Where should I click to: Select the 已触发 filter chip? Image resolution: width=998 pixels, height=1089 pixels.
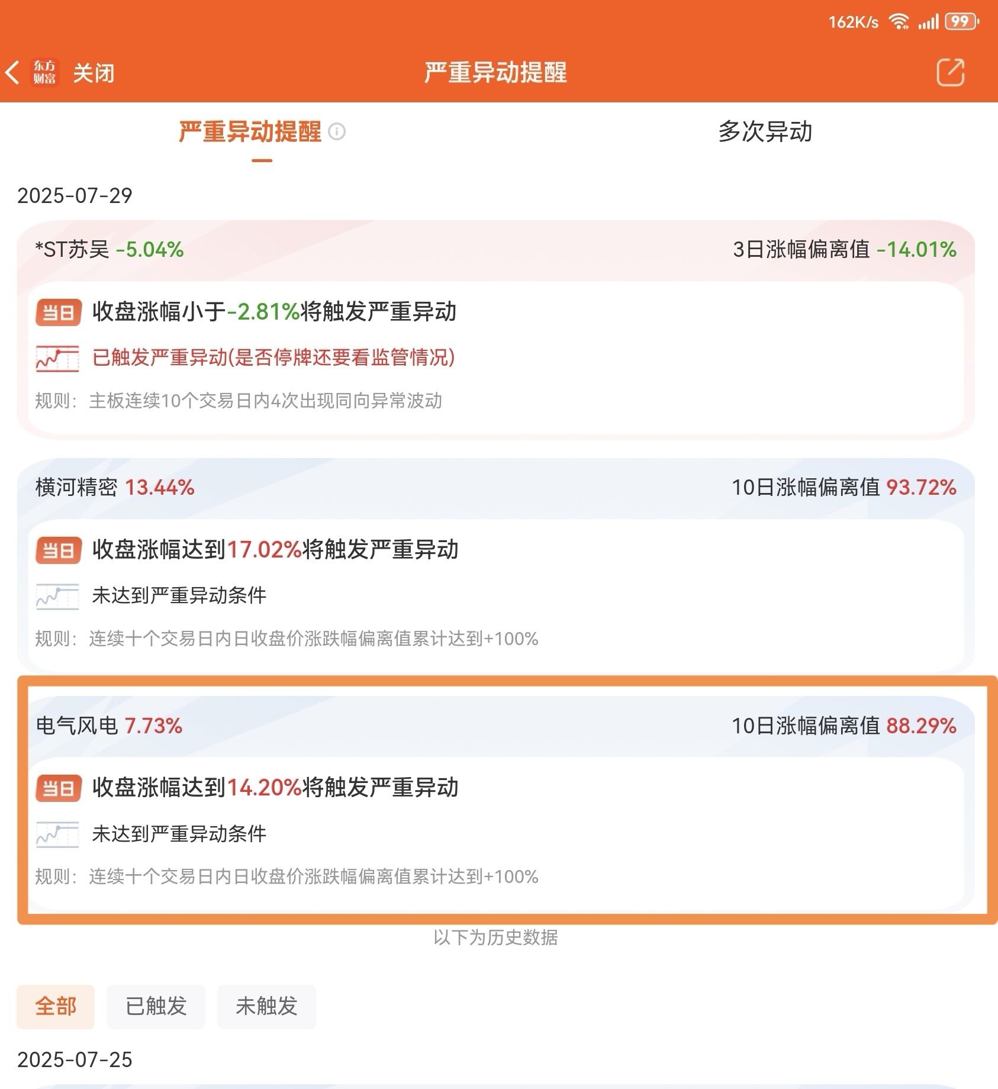[156, 1006]
